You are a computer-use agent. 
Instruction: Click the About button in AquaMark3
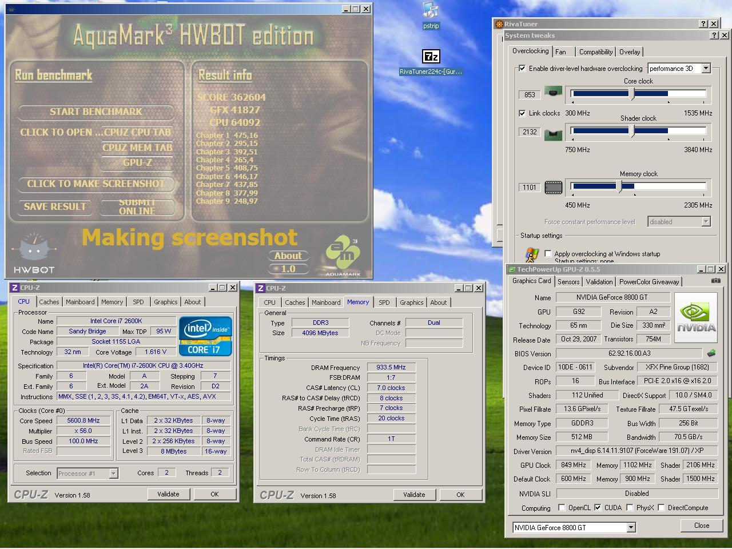pyautogui.click(x=288, y=256)
